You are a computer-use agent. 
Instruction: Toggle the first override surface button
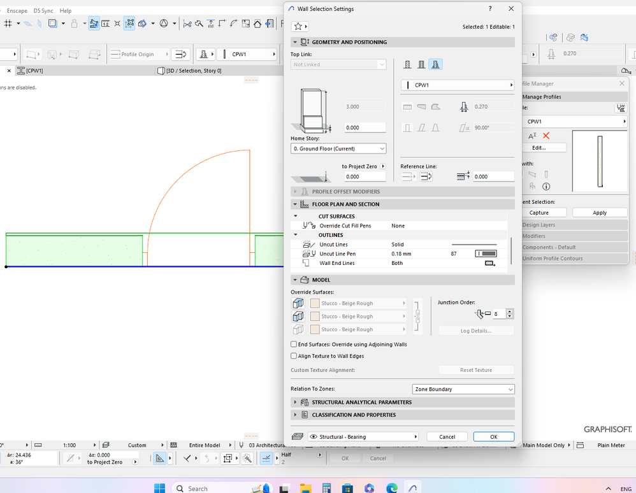pyautogui.click(x=298, y=303)
